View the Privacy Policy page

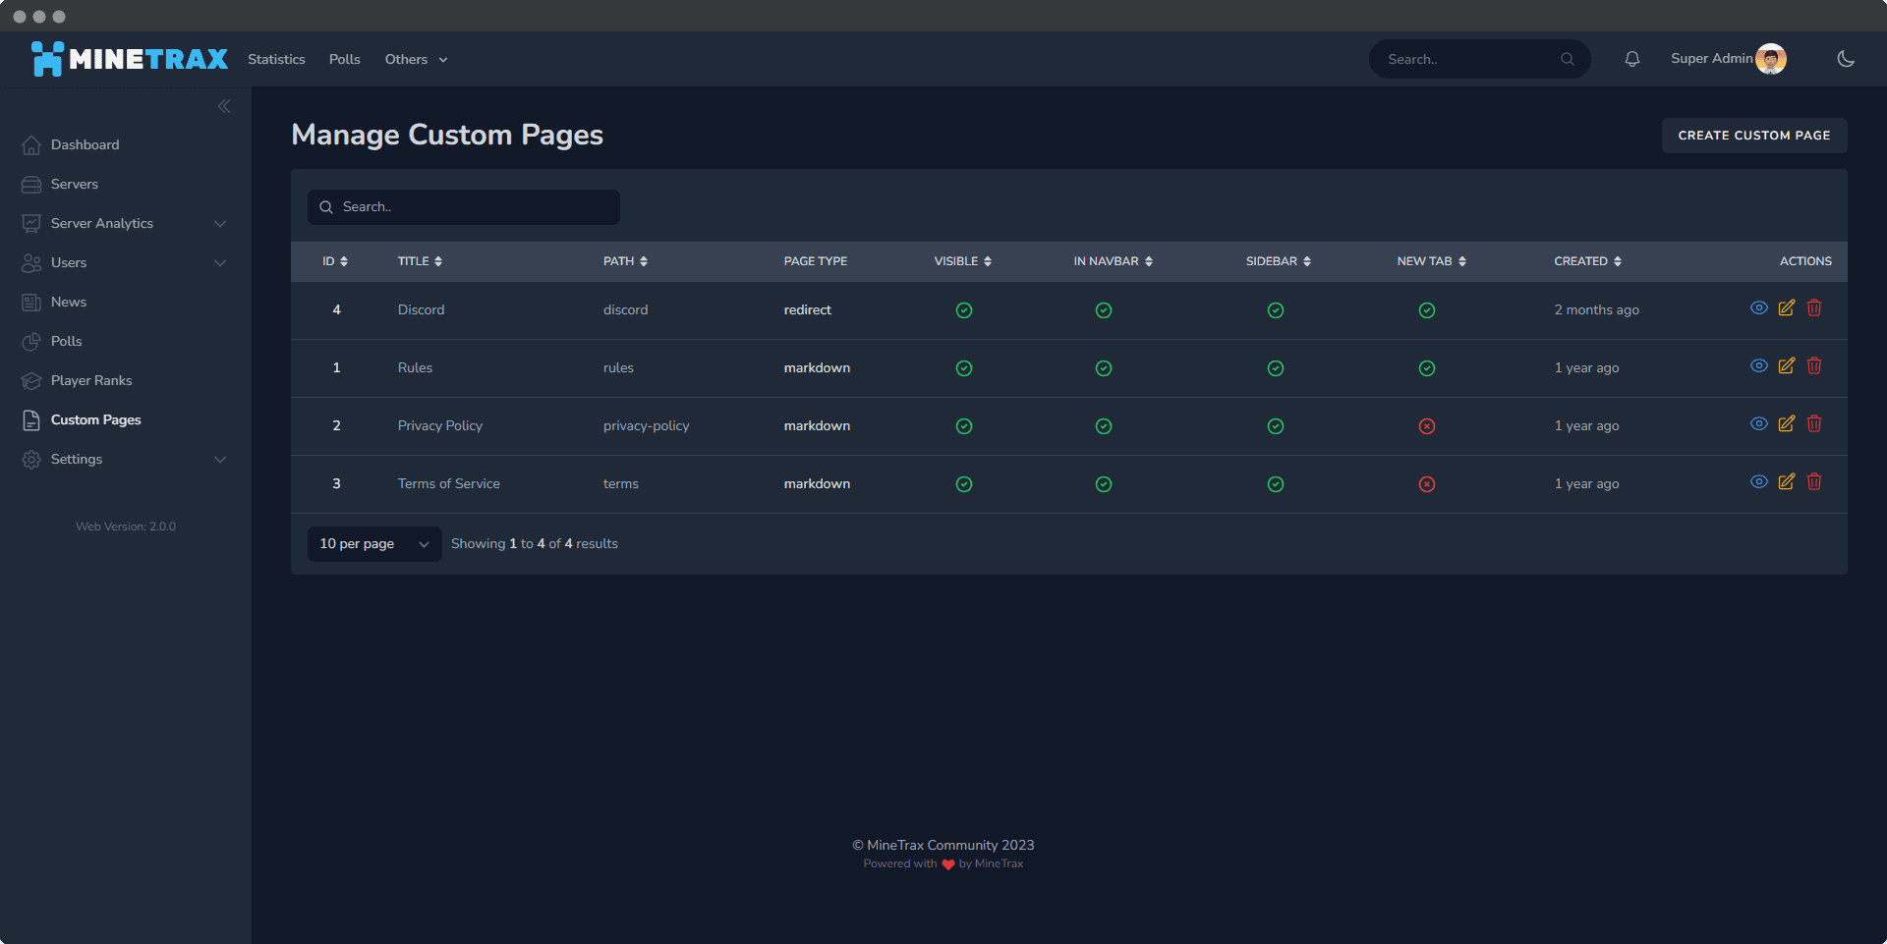coord(1758,424)
